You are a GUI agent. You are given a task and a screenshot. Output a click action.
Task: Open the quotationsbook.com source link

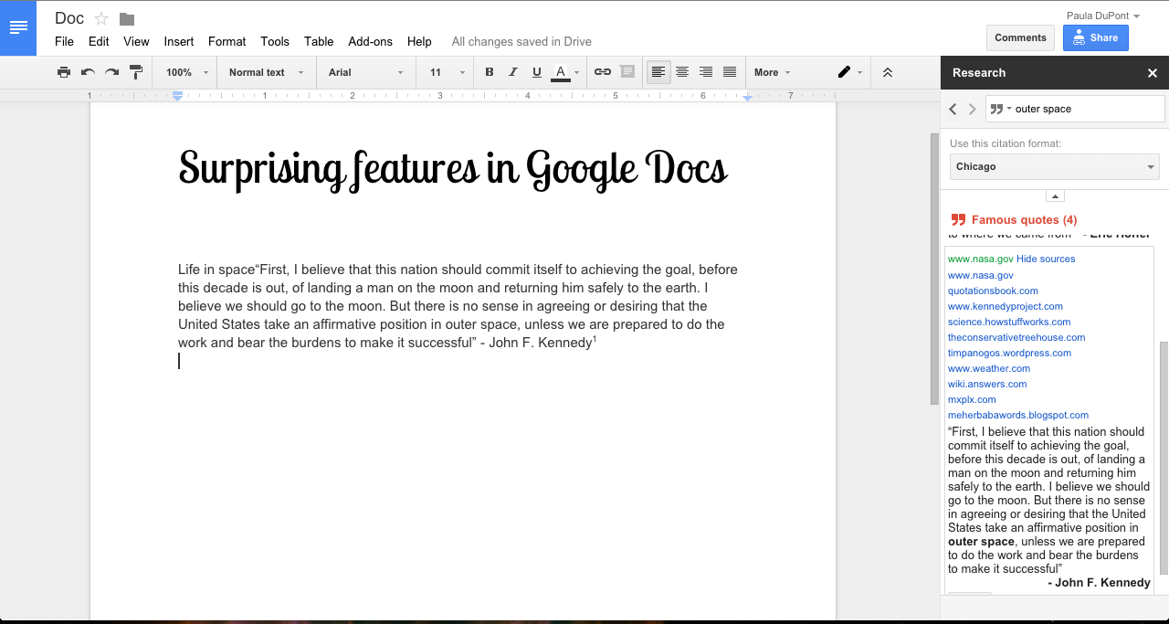tap(993, 291)
